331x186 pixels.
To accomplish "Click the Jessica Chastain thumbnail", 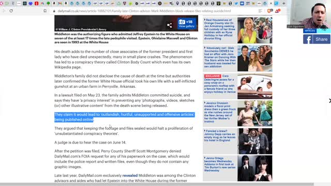I will point(255,114).
